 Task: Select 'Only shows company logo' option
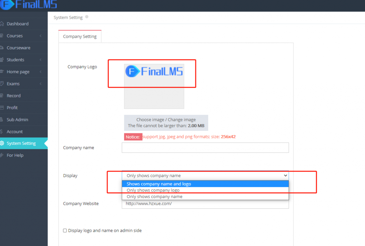205,190
